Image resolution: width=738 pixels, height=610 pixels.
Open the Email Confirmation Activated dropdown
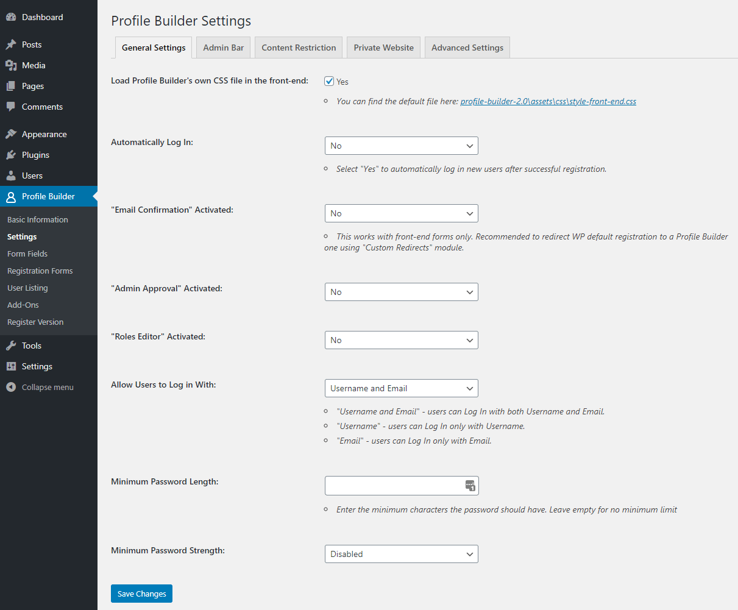402,213
